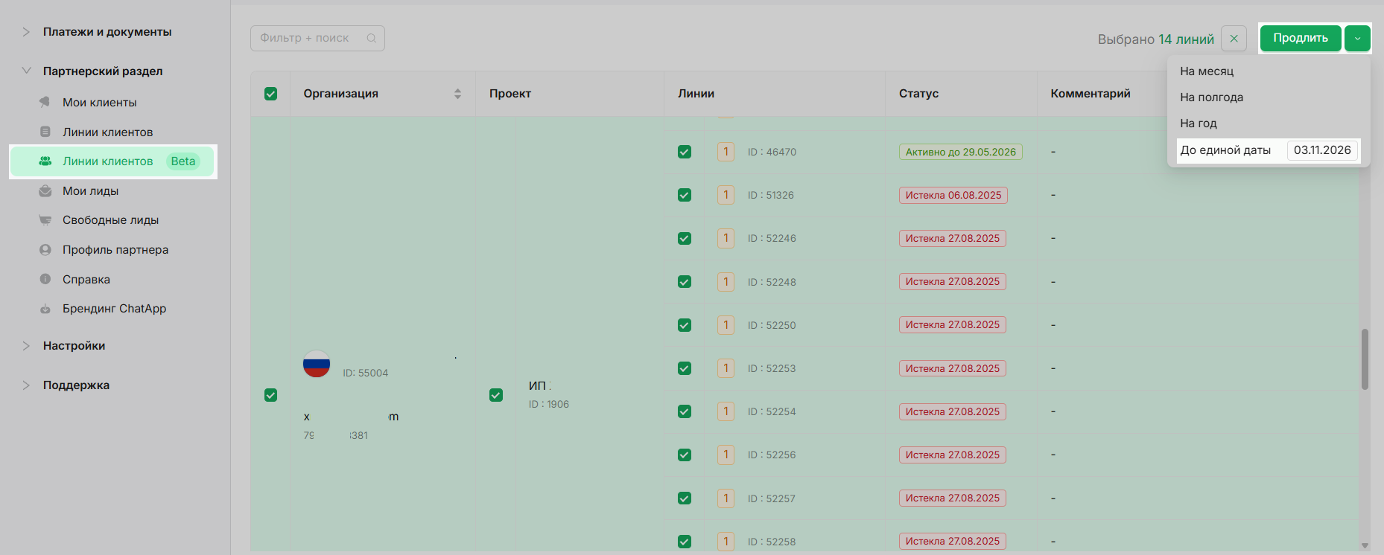1384x555 pixels.
Task: Sort by the Организация column
Action: pos(457,94)
